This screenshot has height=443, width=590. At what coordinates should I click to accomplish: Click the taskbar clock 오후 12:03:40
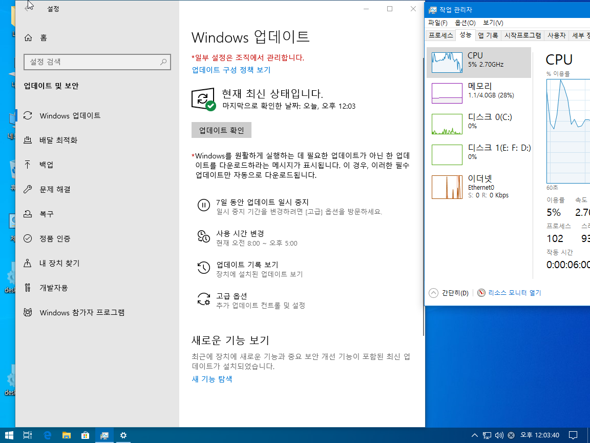tap(540, 435)
